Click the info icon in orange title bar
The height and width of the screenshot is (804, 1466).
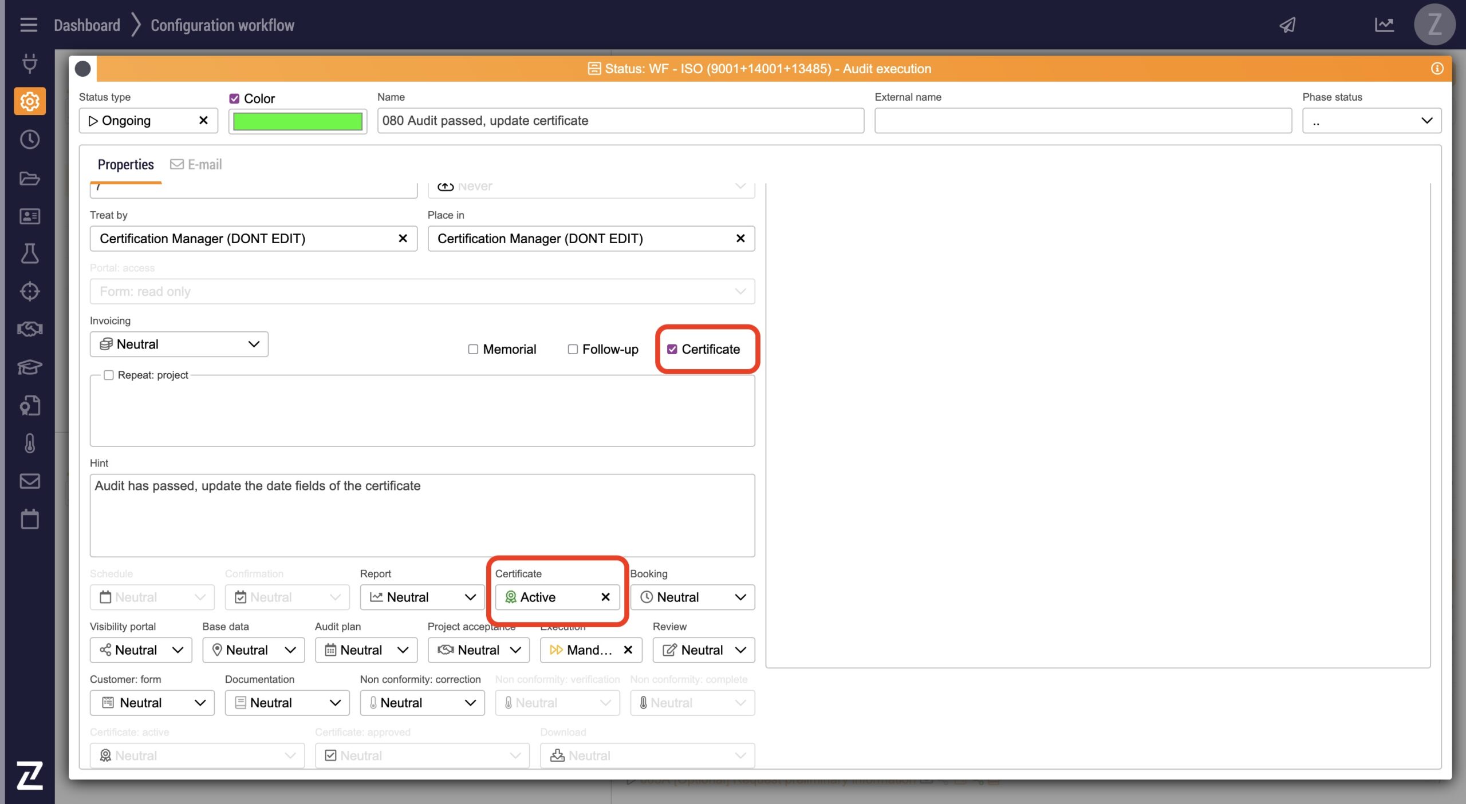(x=1437, y=69)
